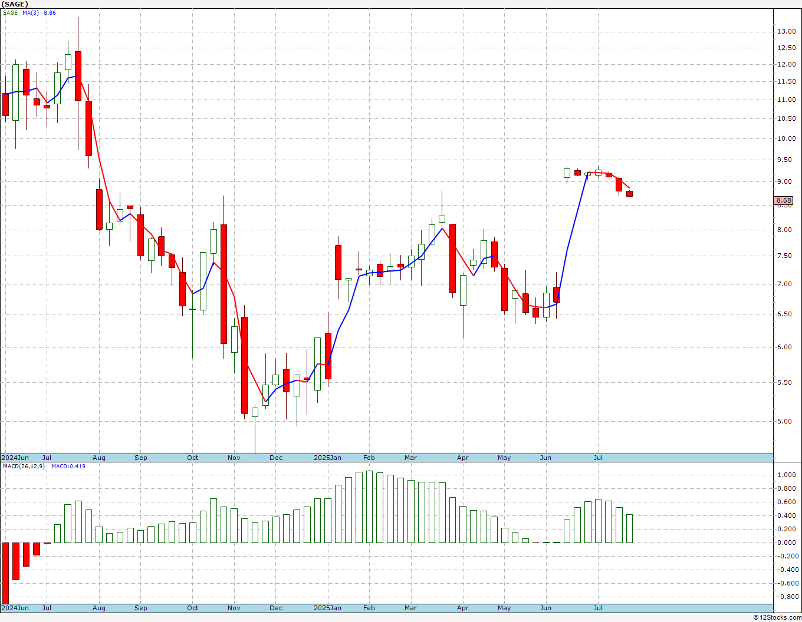Click the 1.000 MACD axis label
The width and height of the screenshot is (802, 622).
click(x=786, y=475)
